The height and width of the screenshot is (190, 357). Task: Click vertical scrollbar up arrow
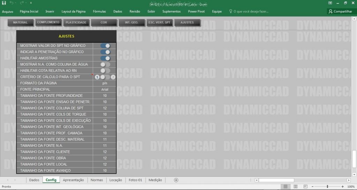click(x=354, y=19)
